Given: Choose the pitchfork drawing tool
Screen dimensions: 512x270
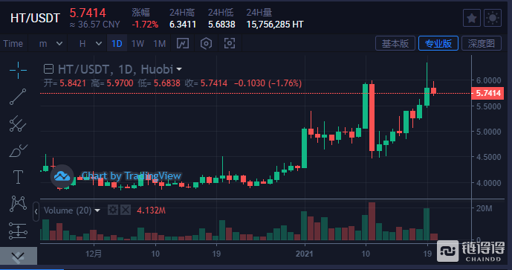Looking at the screenshot, I should point(18,124).
